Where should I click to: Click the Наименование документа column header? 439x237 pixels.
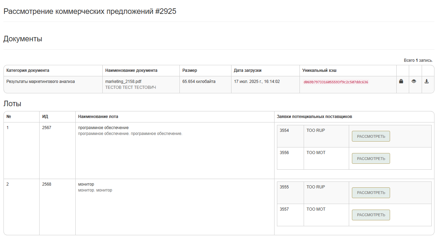tap(131, 70)
